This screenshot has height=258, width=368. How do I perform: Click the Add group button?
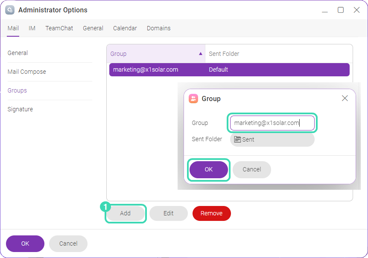[x=126, y=213]
